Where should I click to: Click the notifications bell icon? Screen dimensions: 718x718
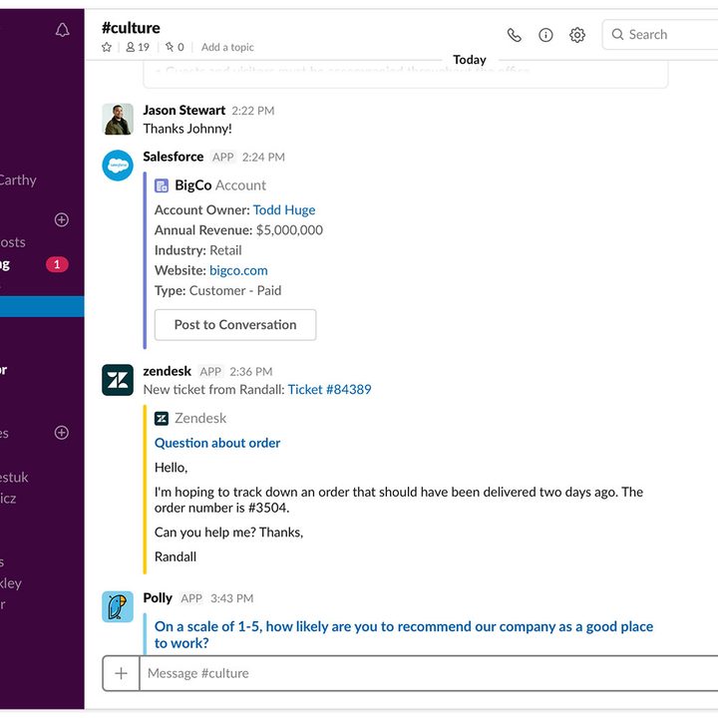(62, 30)
